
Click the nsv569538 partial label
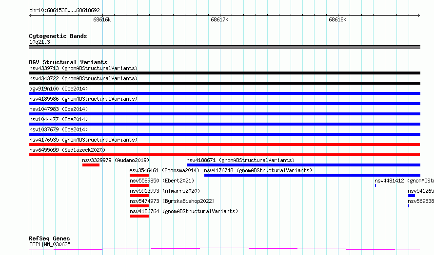[x=421, y=201]
